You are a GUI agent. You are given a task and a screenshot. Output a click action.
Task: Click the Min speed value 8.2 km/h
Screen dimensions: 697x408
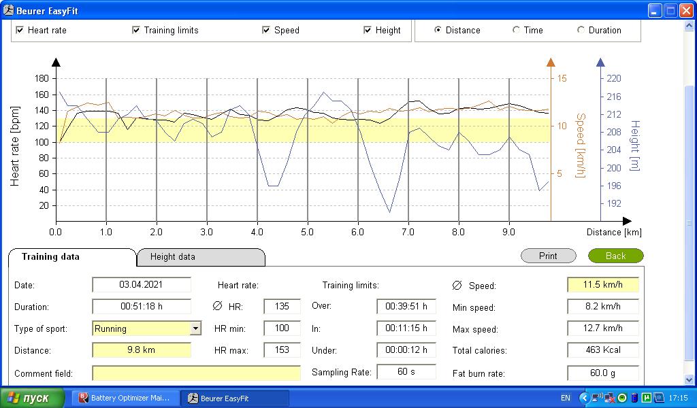603,306
